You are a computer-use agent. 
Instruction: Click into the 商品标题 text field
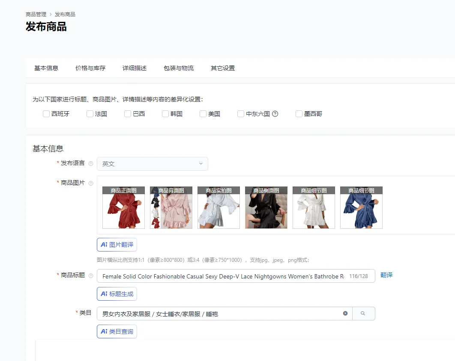[223, 276]
